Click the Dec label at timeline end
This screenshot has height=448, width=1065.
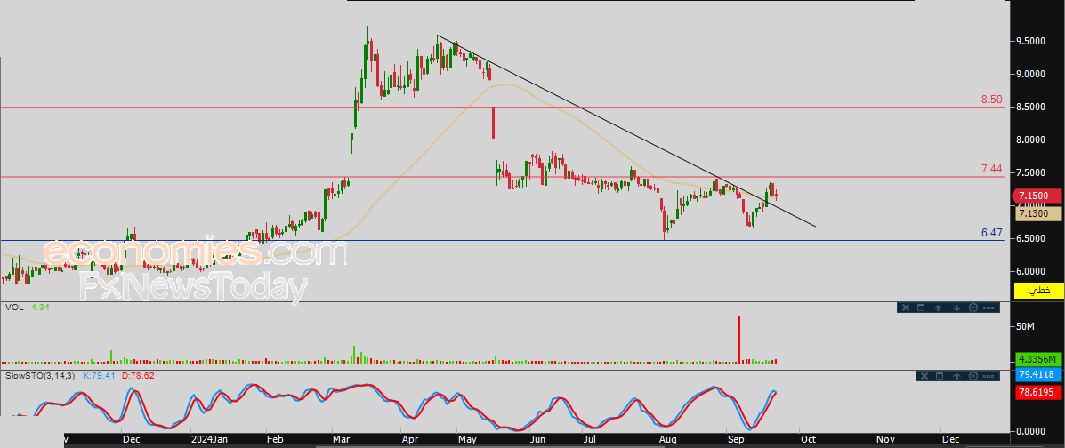(949, 440)
